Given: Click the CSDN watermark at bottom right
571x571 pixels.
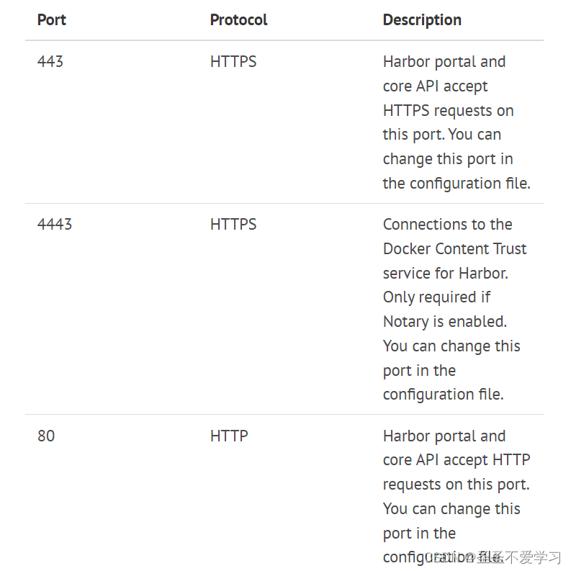Looking at the screenshot, I should click(x=494, y=557).
